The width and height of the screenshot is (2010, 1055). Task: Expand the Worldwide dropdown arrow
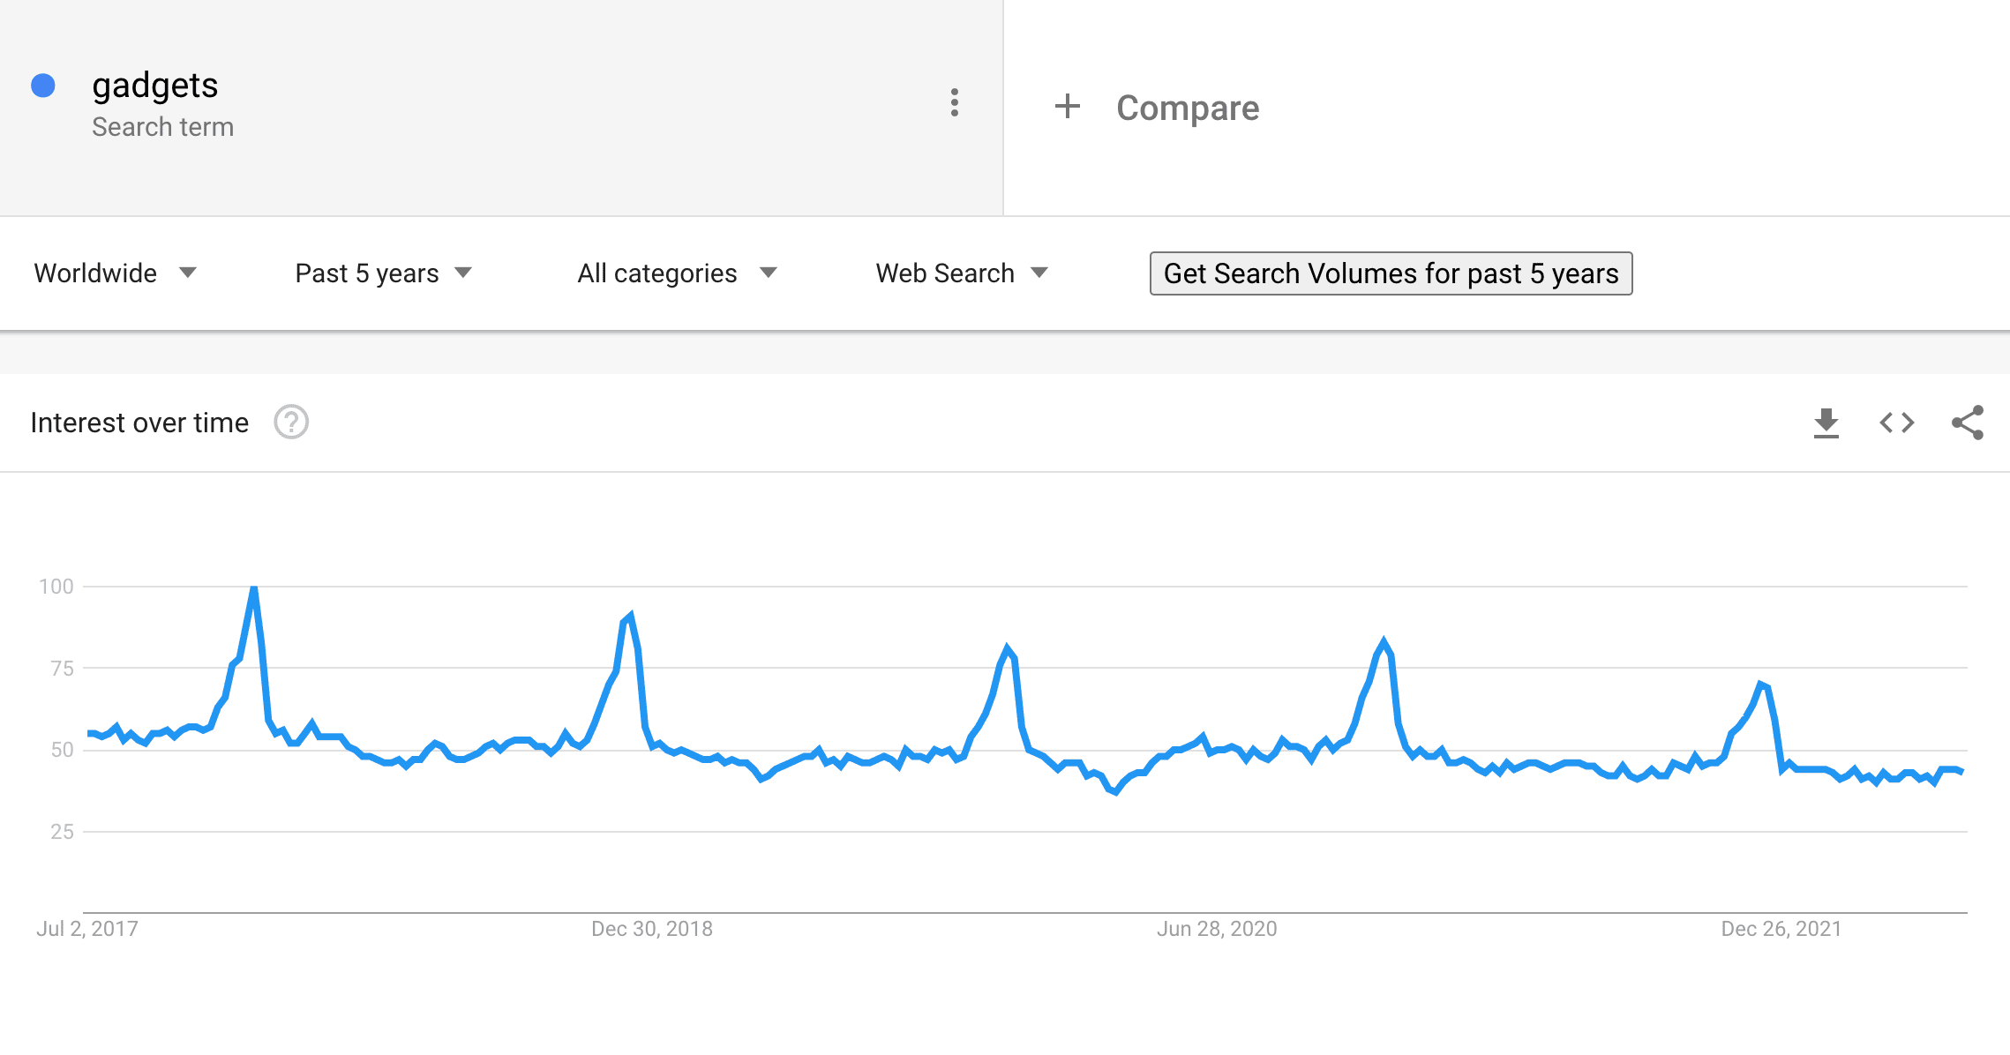(188, 274)
